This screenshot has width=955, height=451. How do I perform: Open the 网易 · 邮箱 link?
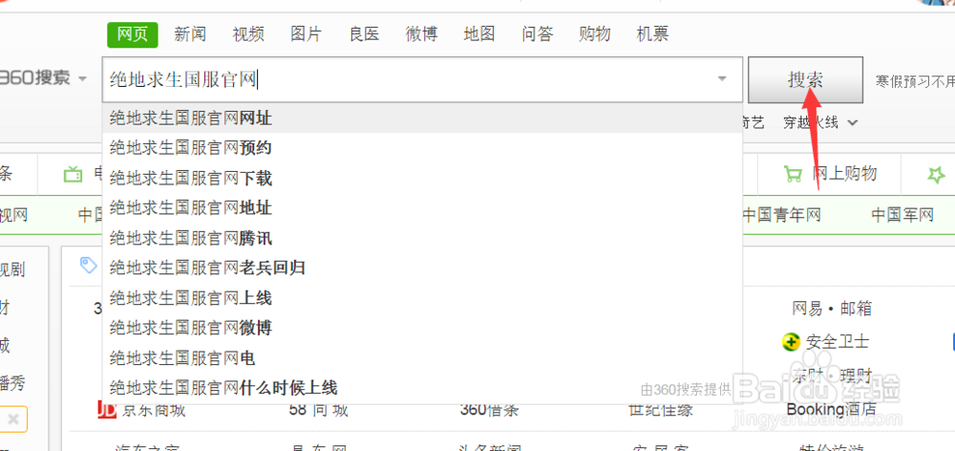[832, 309]
